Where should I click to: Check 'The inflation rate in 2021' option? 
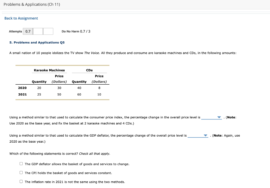click(x=21, y=181)
